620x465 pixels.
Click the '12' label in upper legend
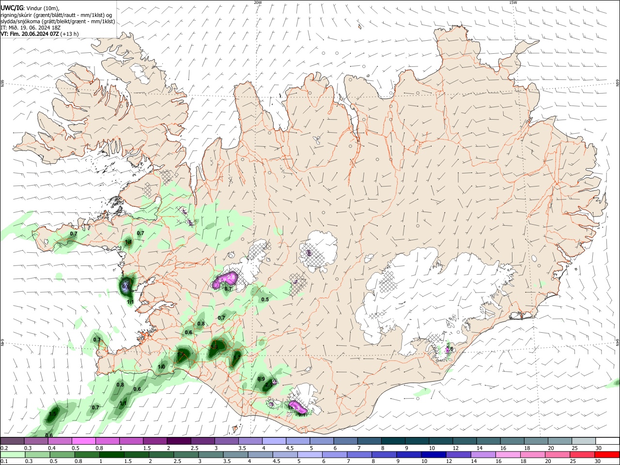[x=455, y=448]
